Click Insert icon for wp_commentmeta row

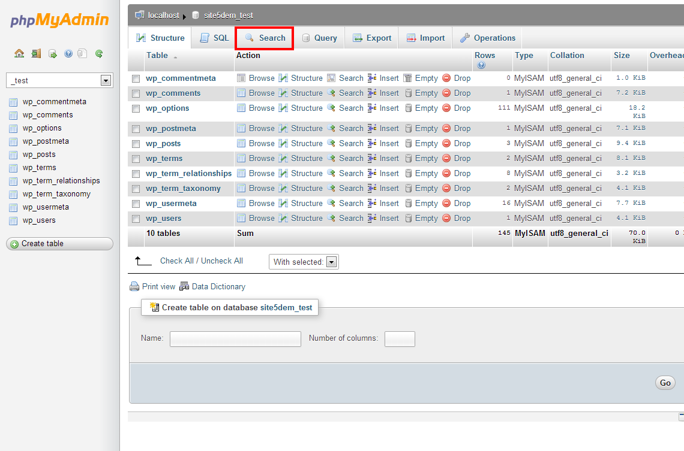coord(372,78)
